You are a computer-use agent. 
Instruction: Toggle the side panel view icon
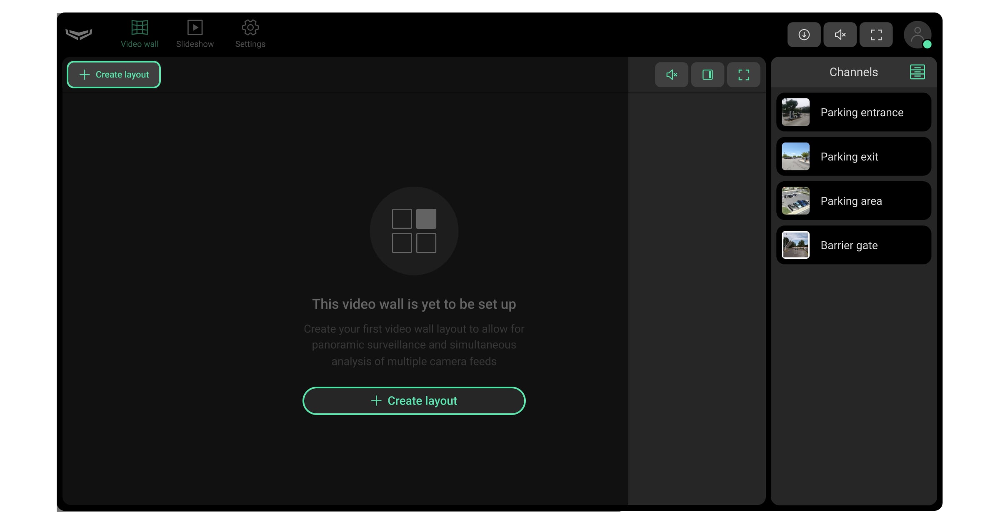pos(707,75)
